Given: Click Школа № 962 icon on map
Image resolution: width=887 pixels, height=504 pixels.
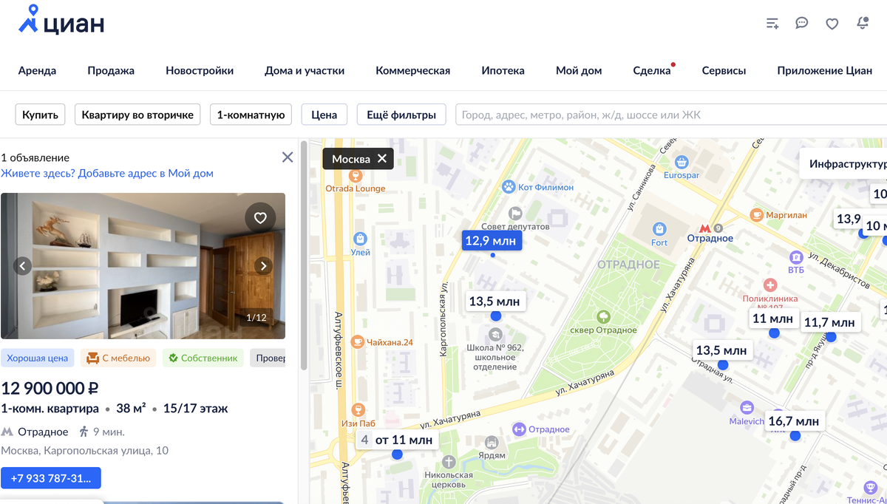Looking at the screenshot, I should [495, 334].
